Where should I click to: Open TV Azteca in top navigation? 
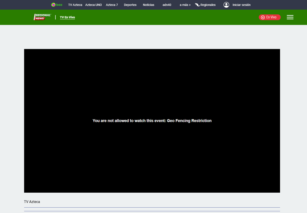[x=75, y=5]
